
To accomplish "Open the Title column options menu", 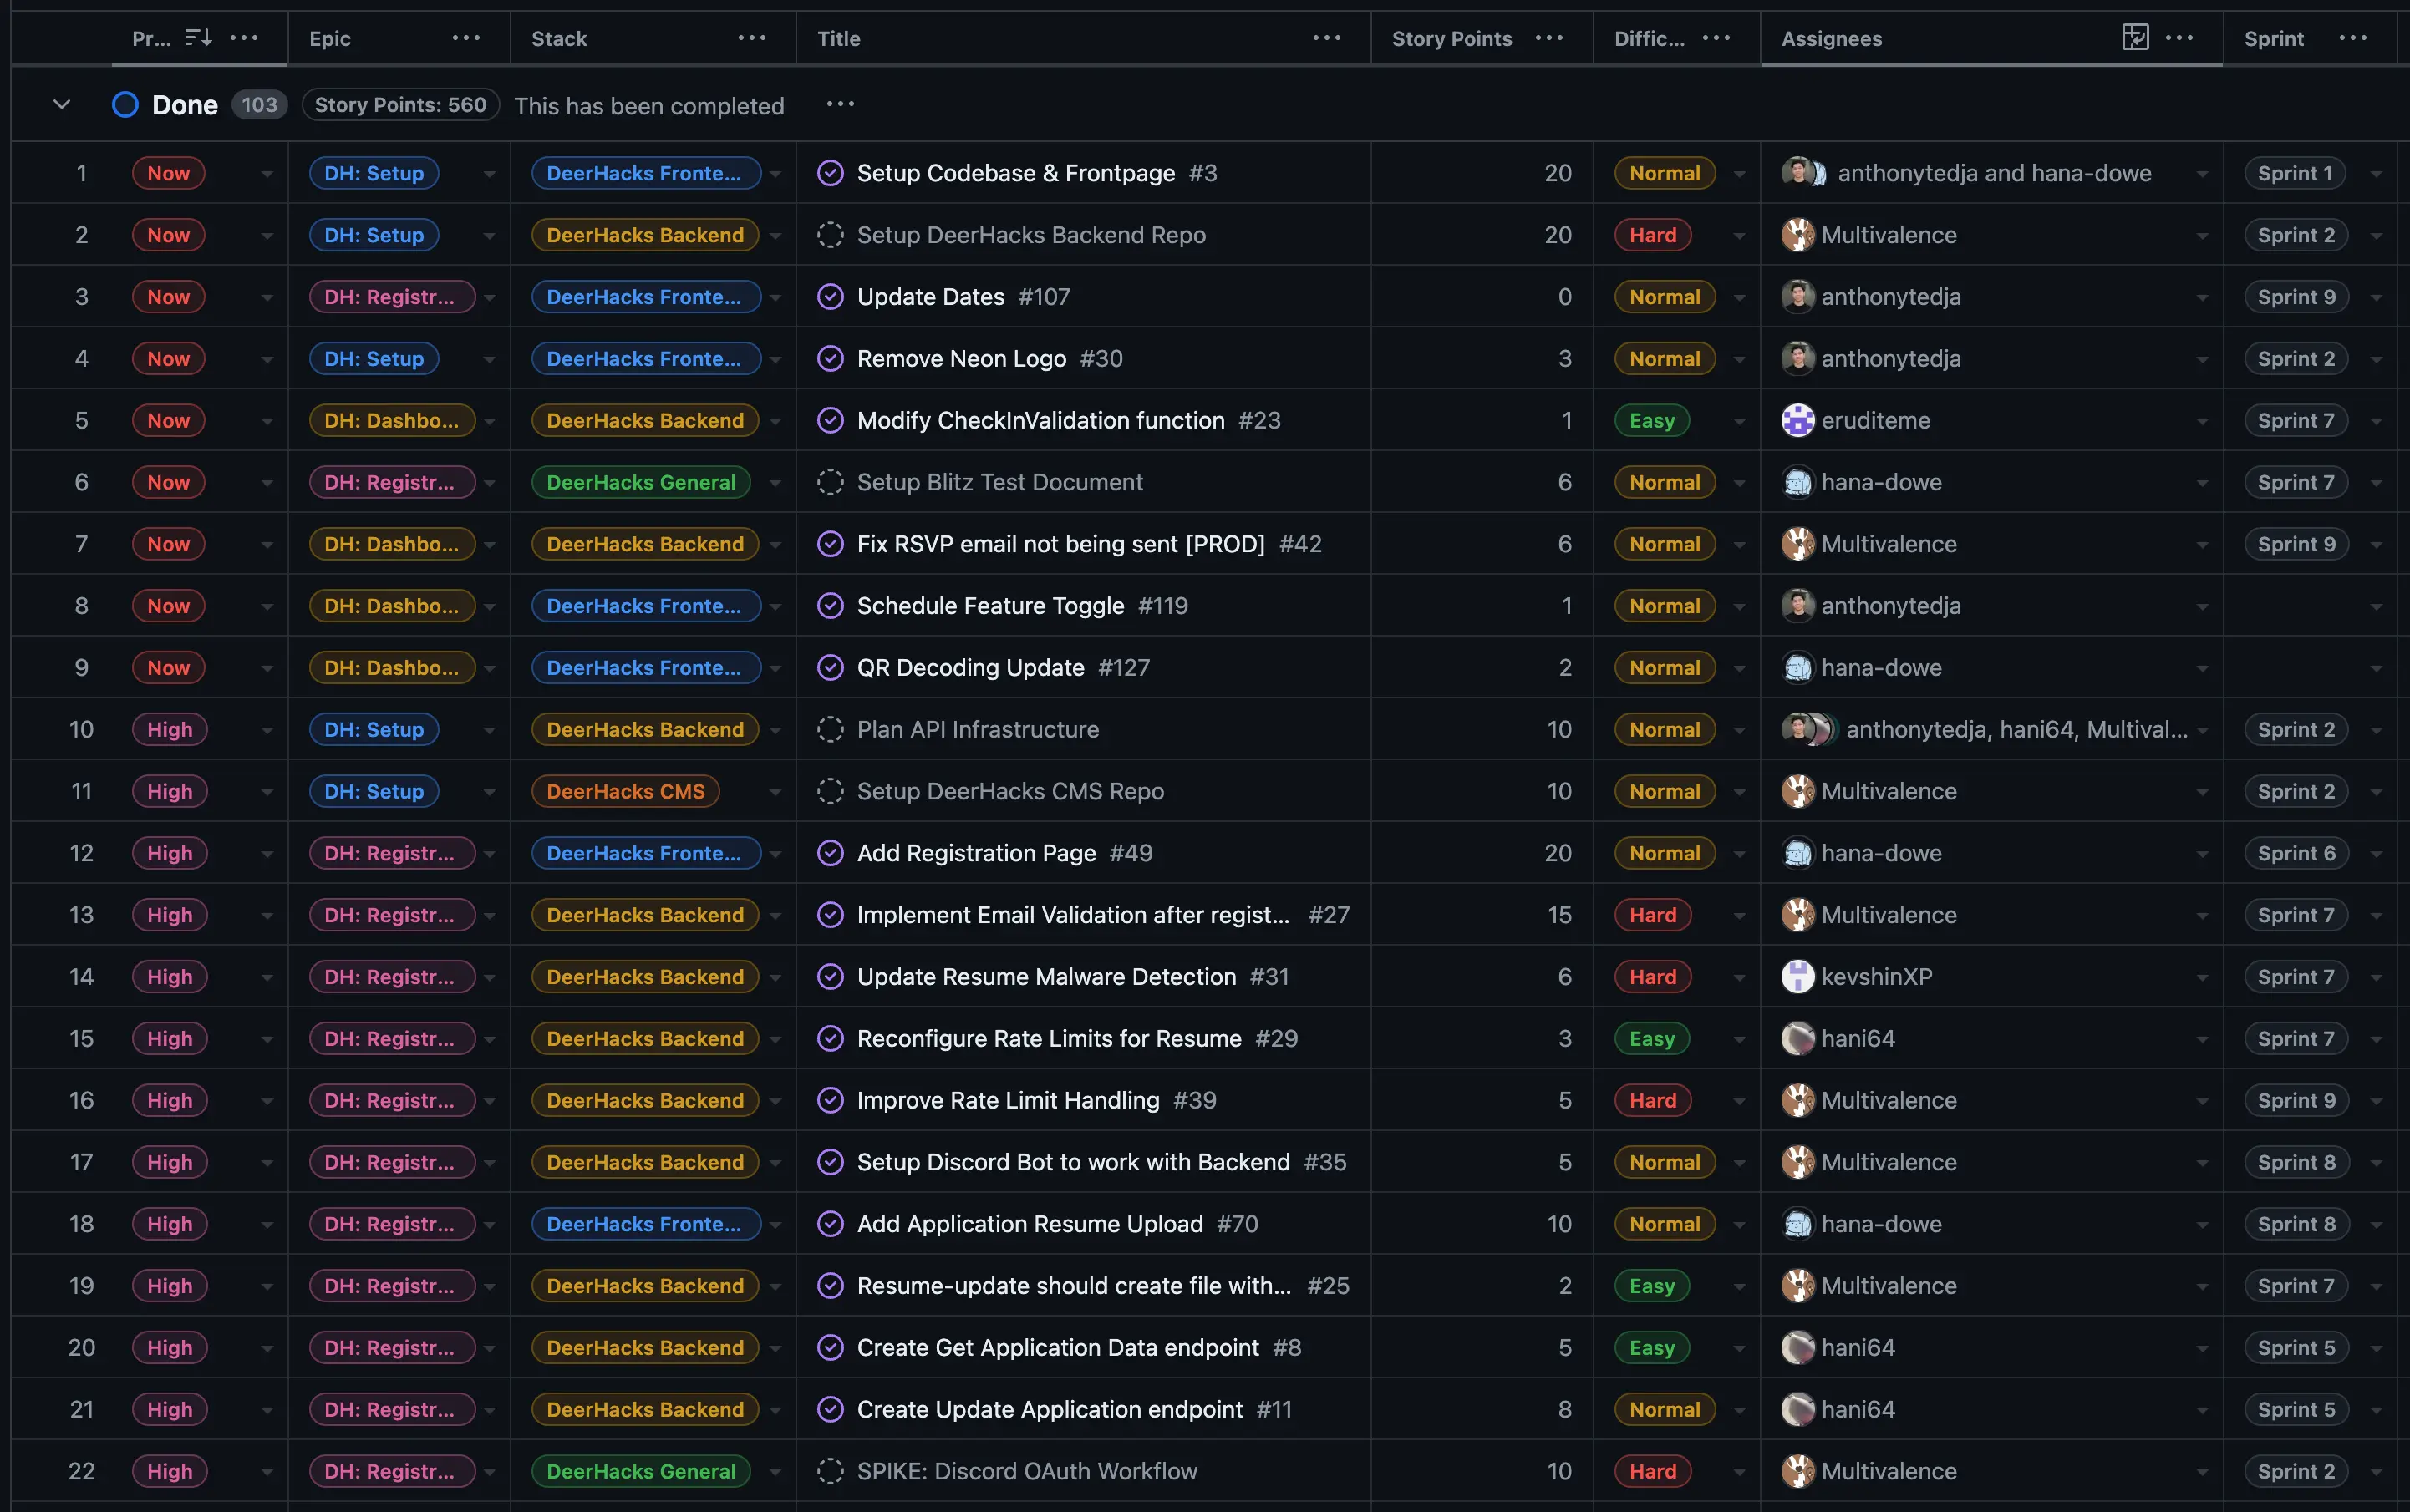I will click(x=1326, y=38).
